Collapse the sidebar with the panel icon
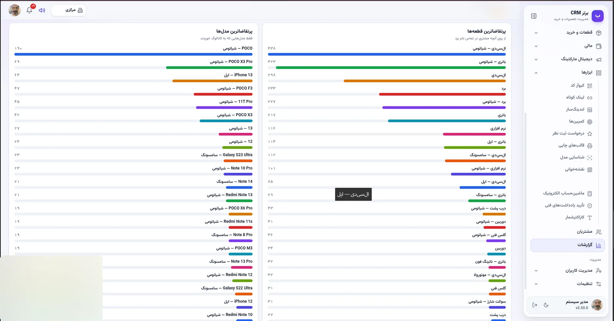The image size is (614, 321). pos(534,16)
